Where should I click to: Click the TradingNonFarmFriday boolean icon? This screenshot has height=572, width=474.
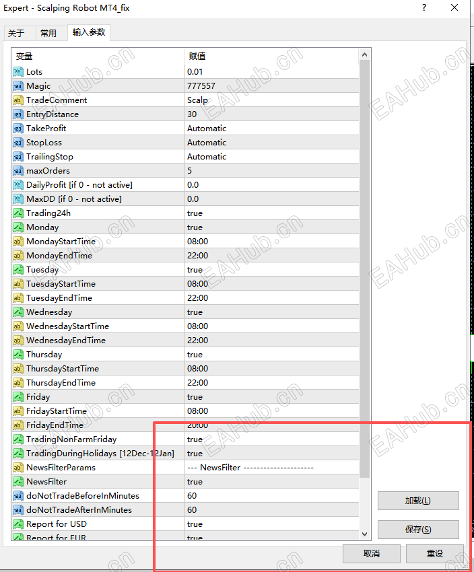tap(18, 439)
